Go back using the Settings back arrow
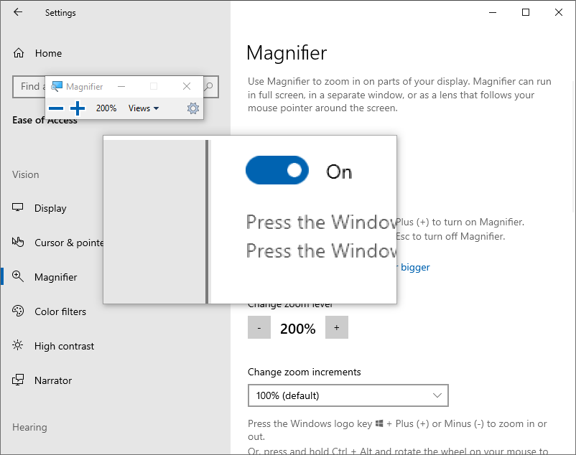This screenshot has width=576, height=455. [x=18, y=12]
